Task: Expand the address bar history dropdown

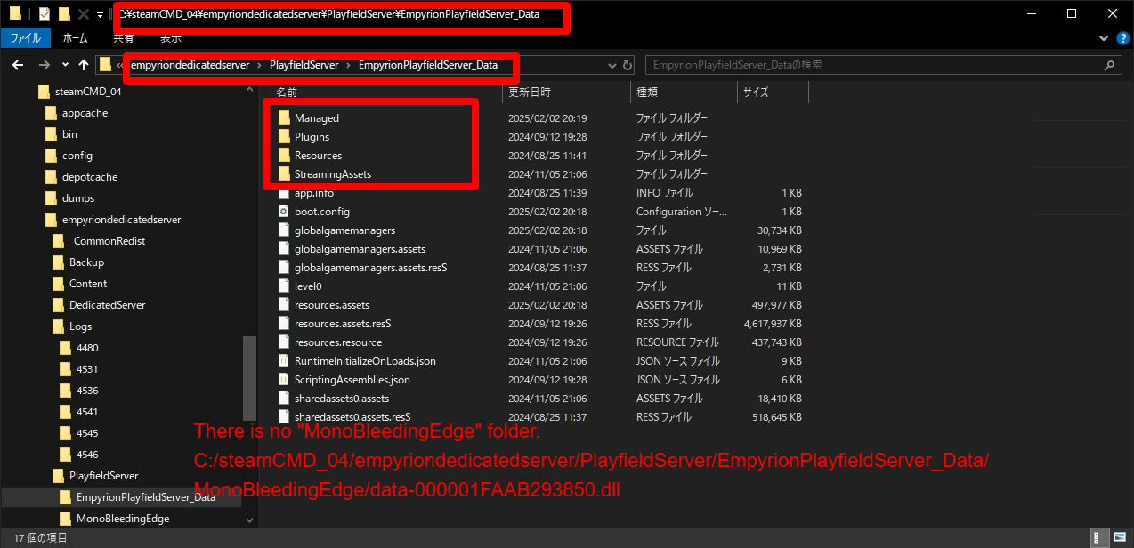Action: (612, 65)
